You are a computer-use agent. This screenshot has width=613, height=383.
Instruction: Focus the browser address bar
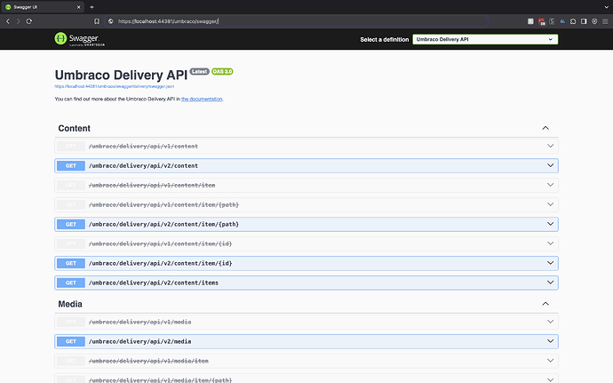click(x=296, y=21)
